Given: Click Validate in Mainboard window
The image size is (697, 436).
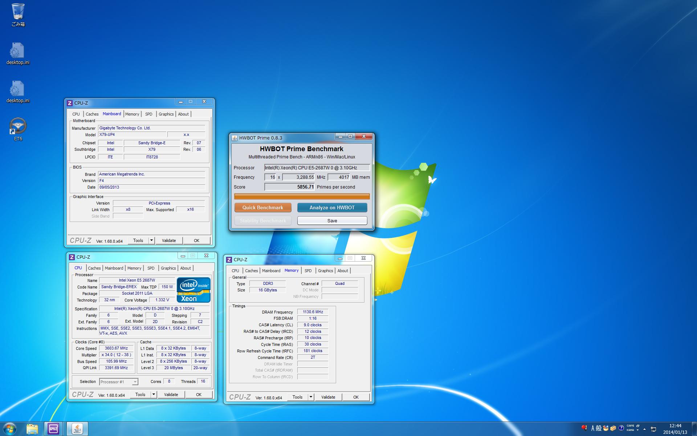Looking at the screenshot, I should (x=169, y=241).
